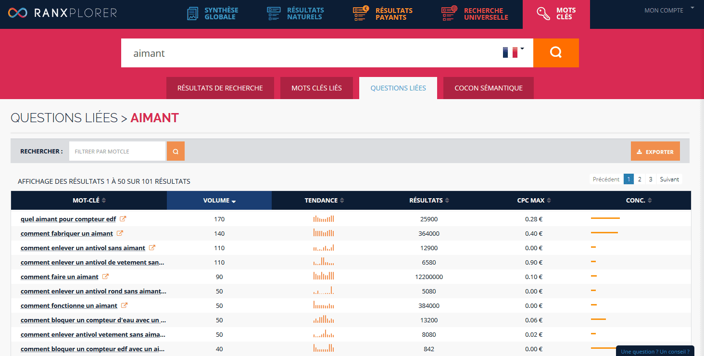Click the filter magnifier icon button
Screen dimensions: 704x356
point(176,151)
